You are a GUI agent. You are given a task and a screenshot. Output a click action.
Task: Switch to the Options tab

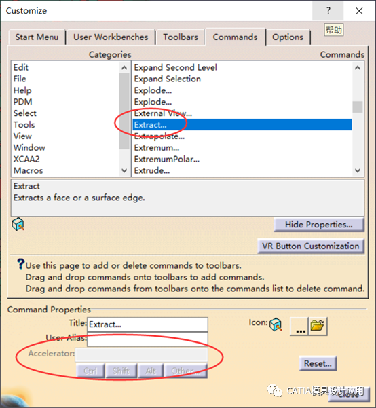pyautogui.click(x=288, y=37)
